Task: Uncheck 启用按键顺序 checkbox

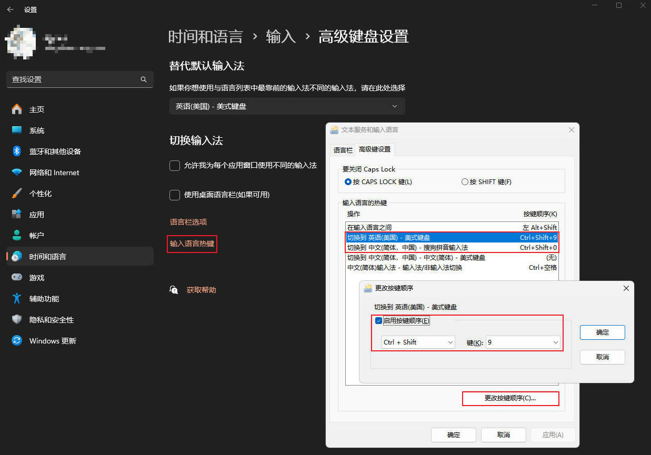Action: (378, 321)
